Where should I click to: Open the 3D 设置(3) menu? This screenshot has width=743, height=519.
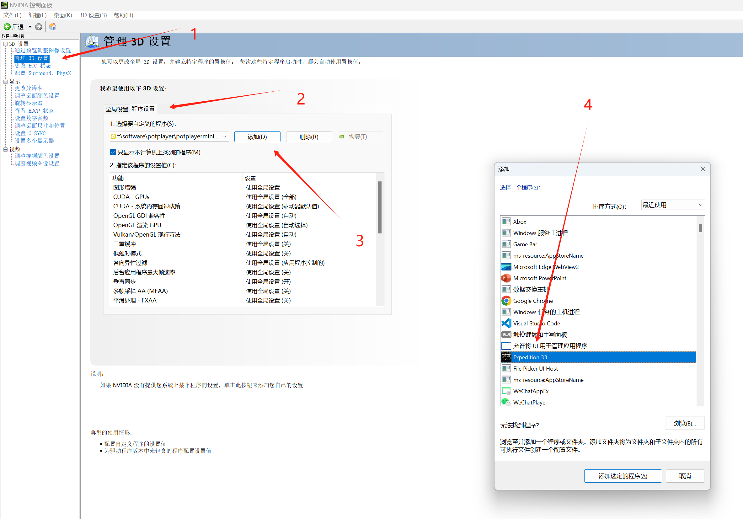click(x=93, y=15)
